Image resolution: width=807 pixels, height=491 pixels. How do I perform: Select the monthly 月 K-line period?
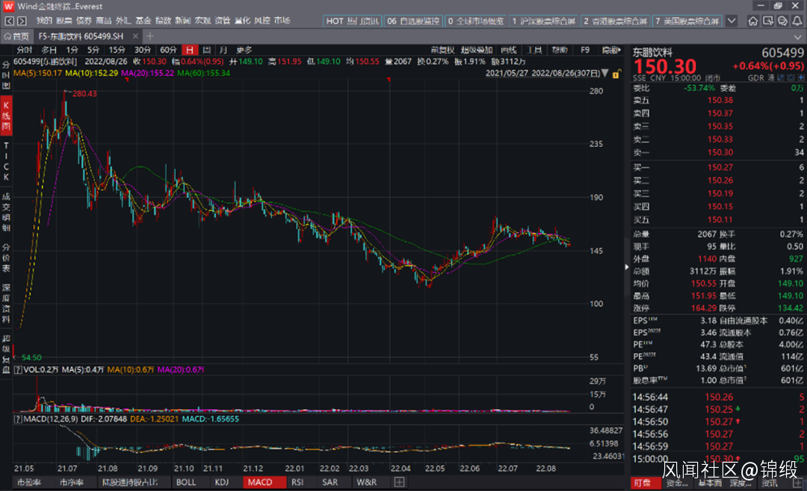pos(223,50)
